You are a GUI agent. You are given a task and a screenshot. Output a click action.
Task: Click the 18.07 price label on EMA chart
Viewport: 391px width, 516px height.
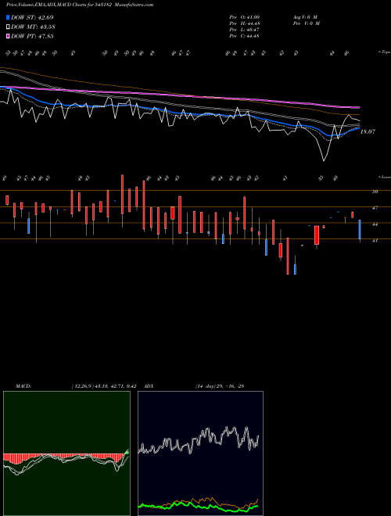point(368,131)
